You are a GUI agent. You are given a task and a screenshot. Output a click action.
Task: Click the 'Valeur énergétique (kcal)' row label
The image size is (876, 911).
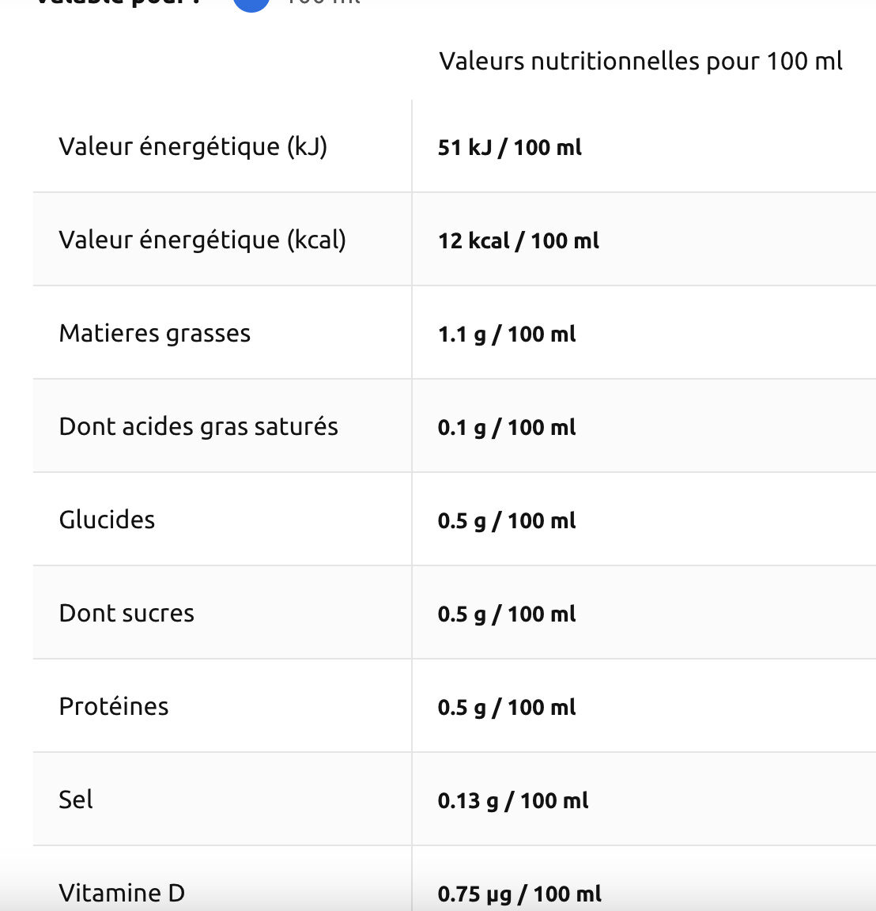(202, 240)
